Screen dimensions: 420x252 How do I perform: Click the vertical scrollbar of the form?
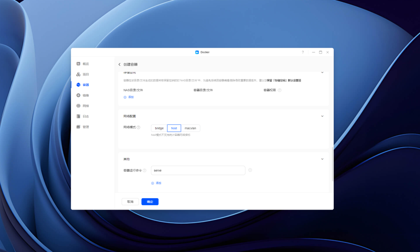coord(332,164)
